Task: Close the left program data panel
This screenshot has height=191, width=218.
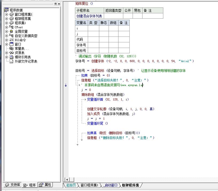Action: [59, 4]
